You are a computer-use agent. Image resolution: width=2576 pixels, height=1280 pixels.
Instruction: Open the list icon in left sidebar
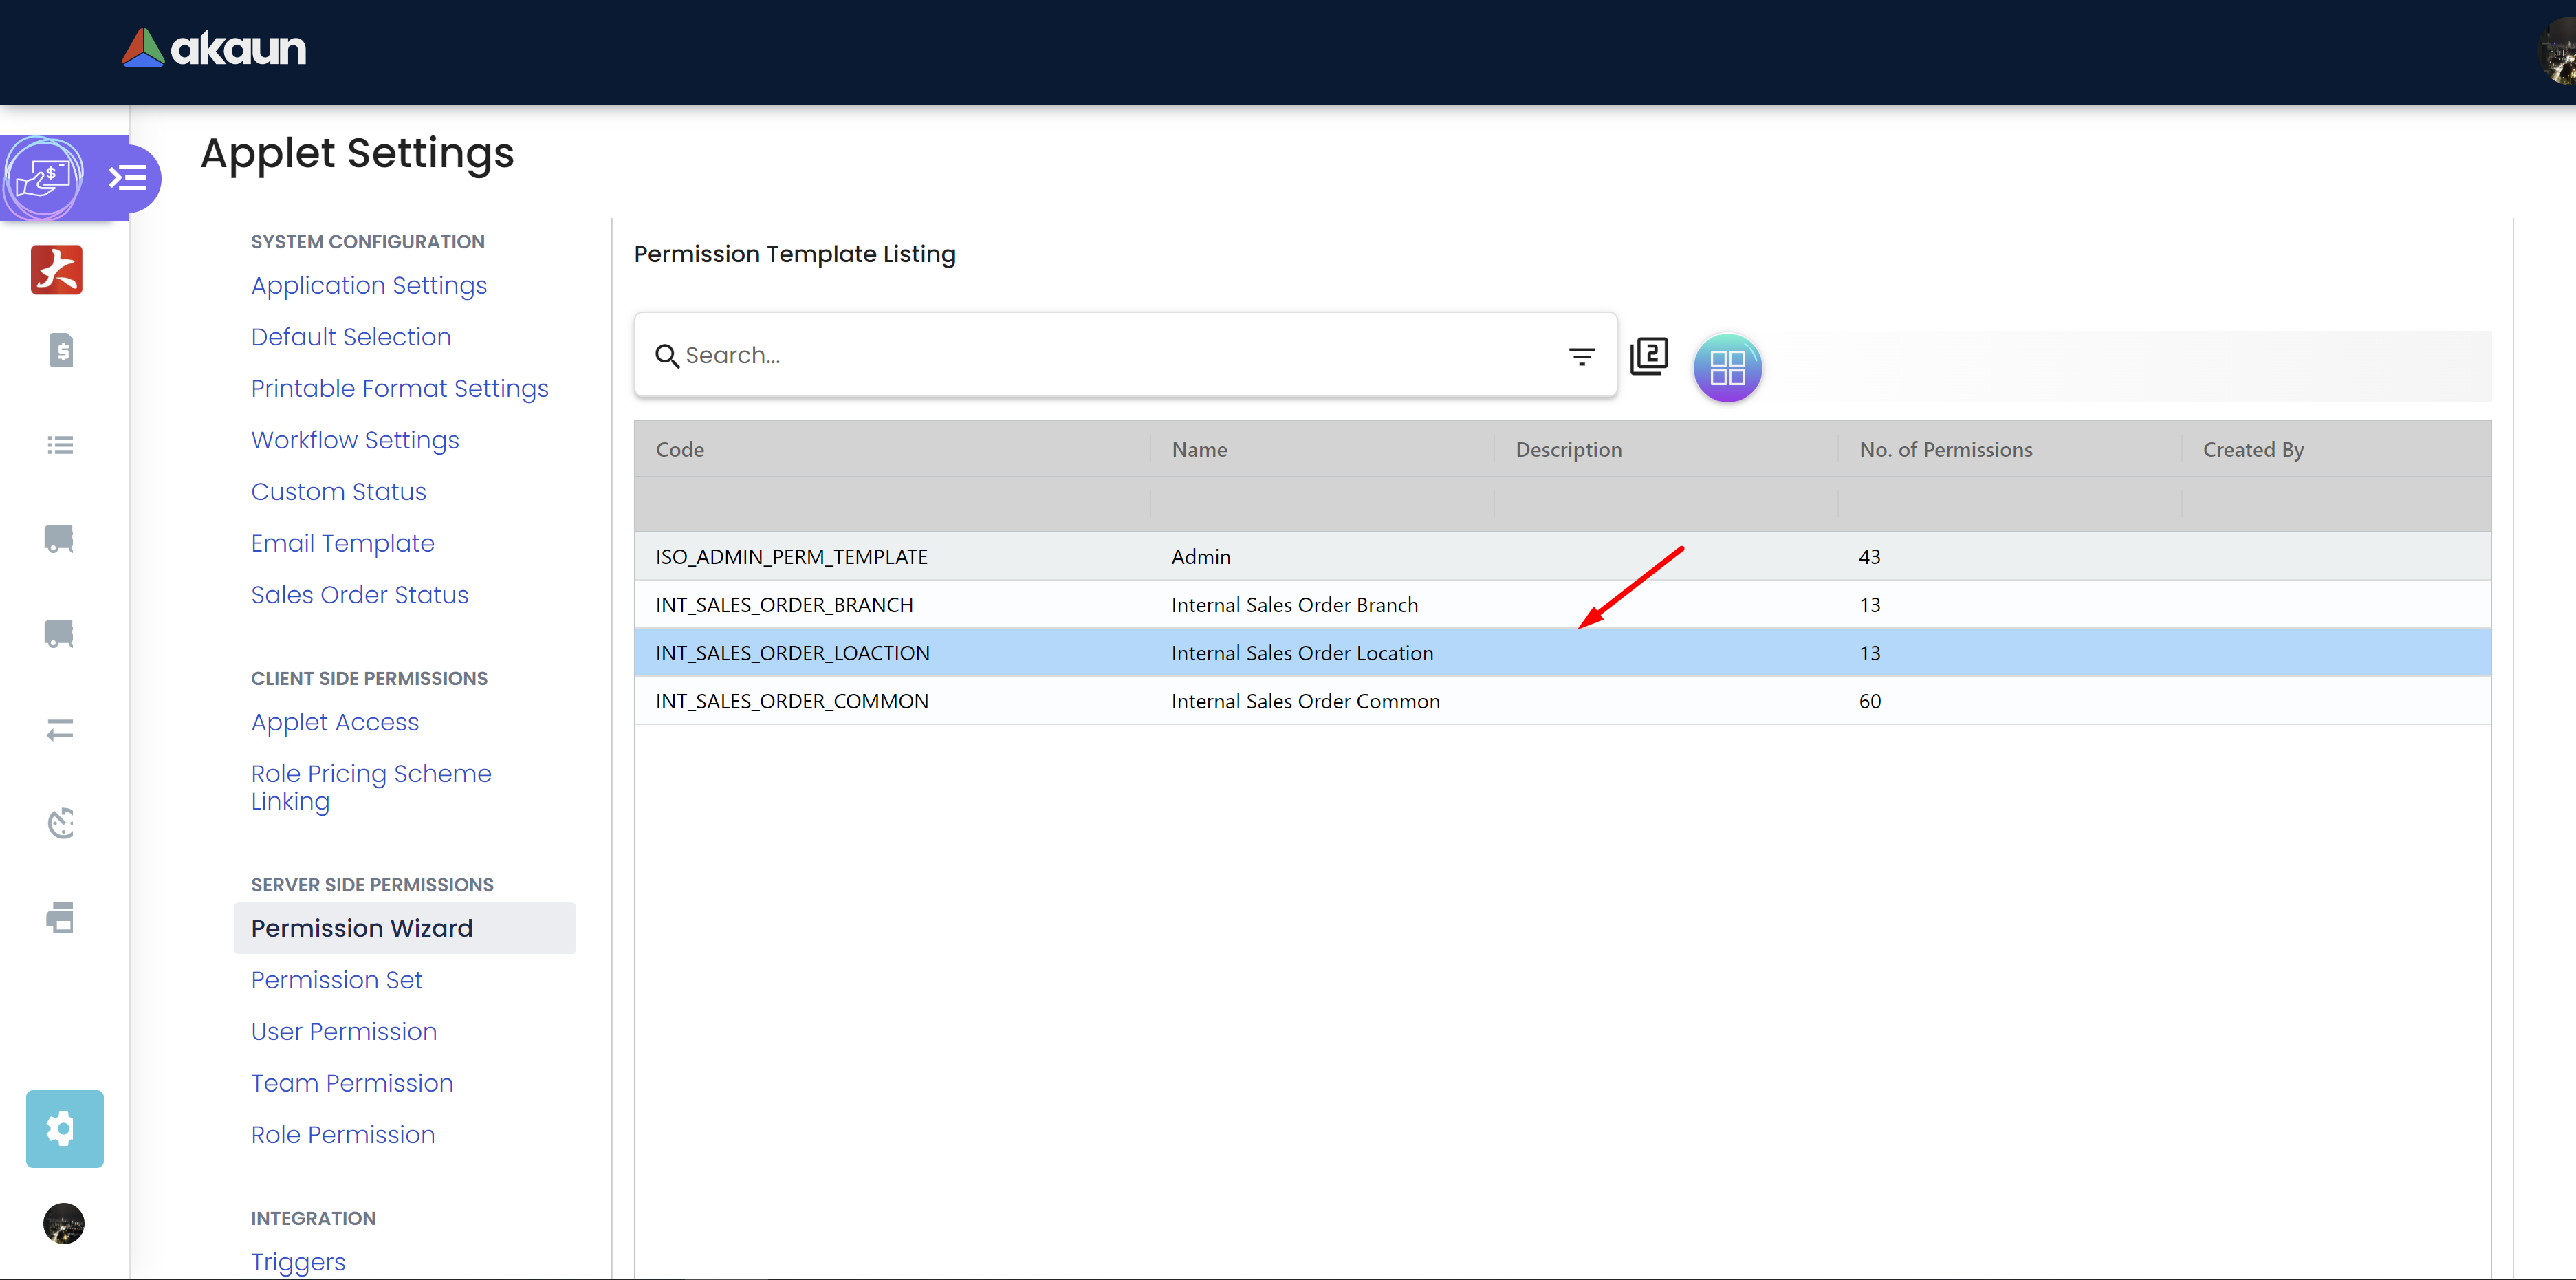(x=61, y=445)
